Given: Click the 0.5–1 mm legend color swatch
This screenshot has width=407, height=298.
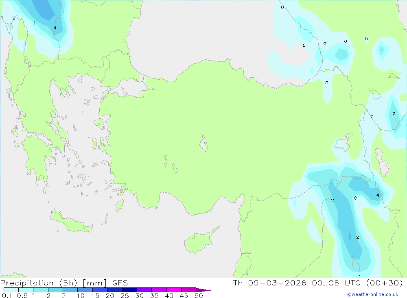Looking at the screenshot, I should click(26, 290).
